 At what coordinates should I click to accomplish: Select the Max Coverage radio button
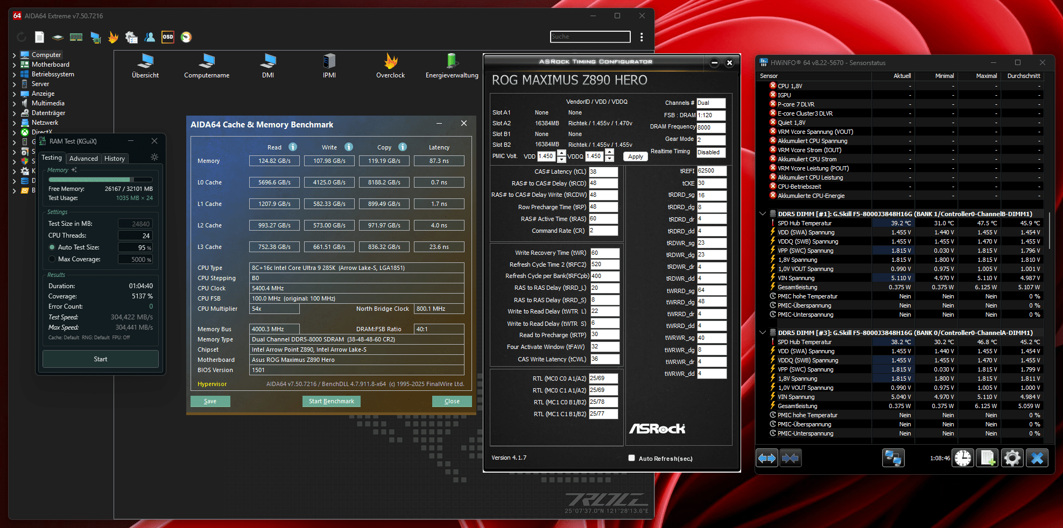point(52,259)
